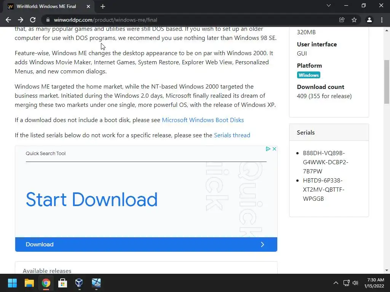Click the address bar URL

(105, 20)
